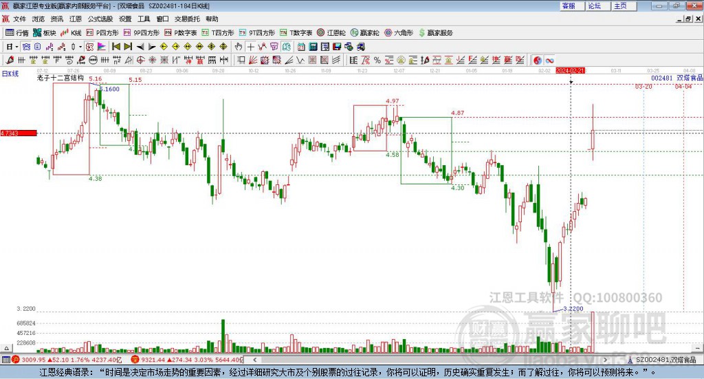Viewport: 704px width, 379px height.
Task: Open the 9P四方形 tool
Action: [142, 33]
